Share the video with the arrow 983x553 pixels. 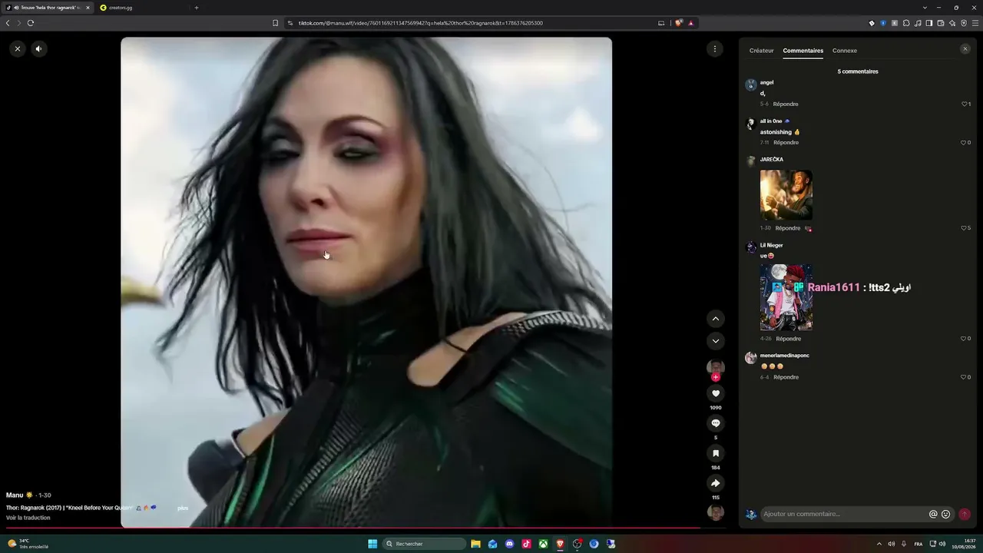716,483
